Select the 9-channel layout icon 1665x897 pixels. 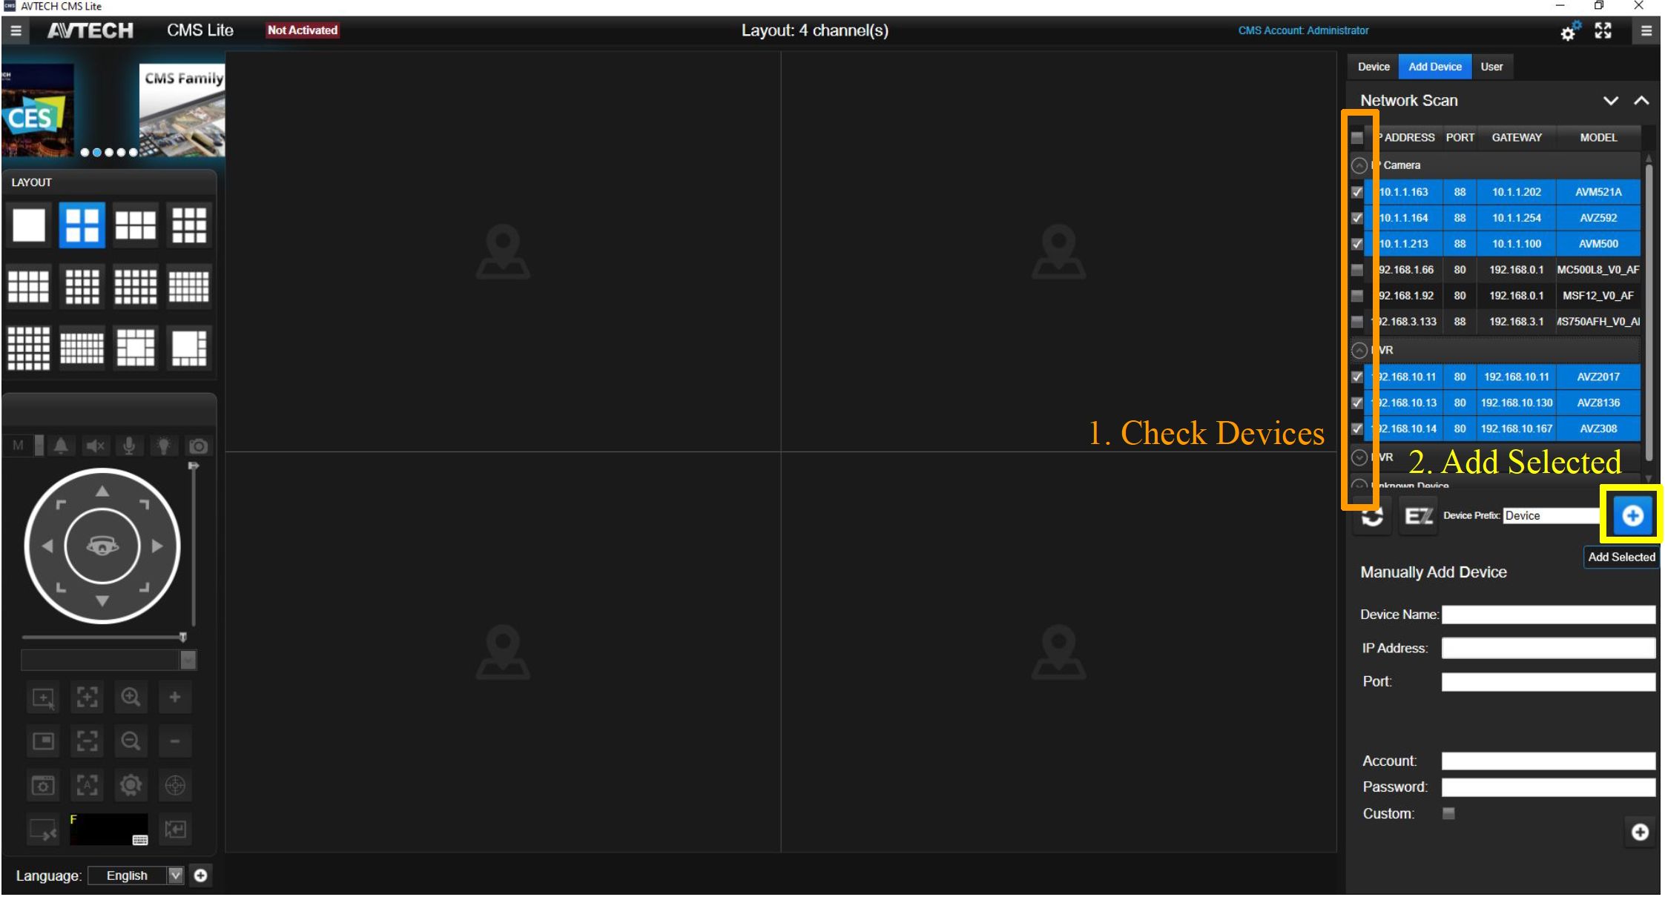click(189, 225)
